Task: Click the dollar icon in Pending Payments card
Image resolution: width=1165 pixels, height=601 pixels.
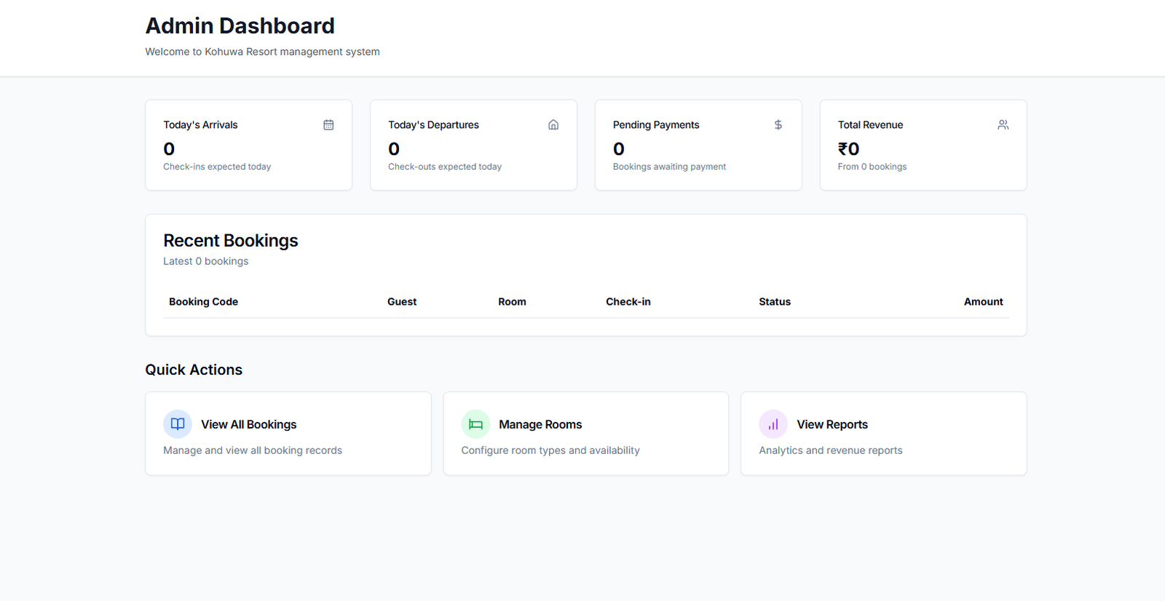Action: click(778, 125)
